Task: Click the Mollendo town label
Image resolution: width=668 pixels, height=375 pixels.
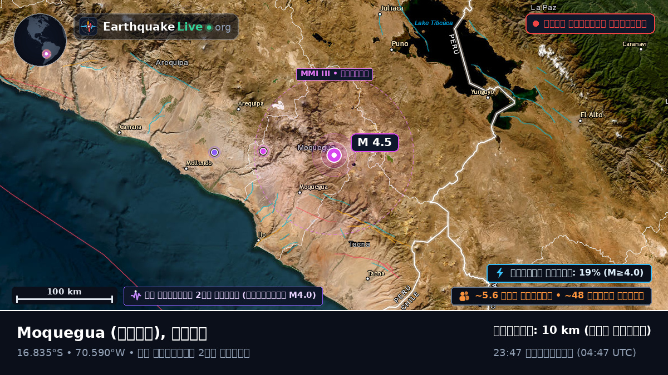Action: [199, 163]
